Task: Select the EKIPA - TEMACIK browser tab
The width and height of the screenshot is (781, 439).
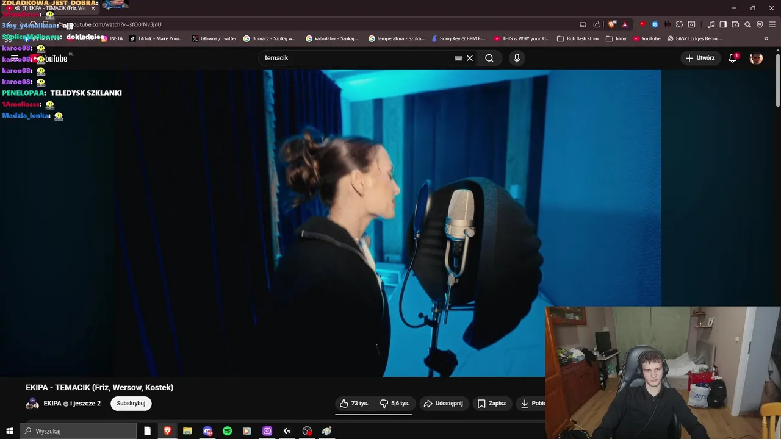Action: click(x=51, y=8)
